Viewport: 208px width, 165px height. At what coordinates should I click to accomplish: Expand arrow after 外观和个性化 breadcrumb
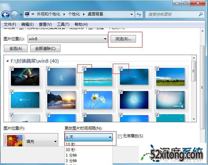(64, 14)
